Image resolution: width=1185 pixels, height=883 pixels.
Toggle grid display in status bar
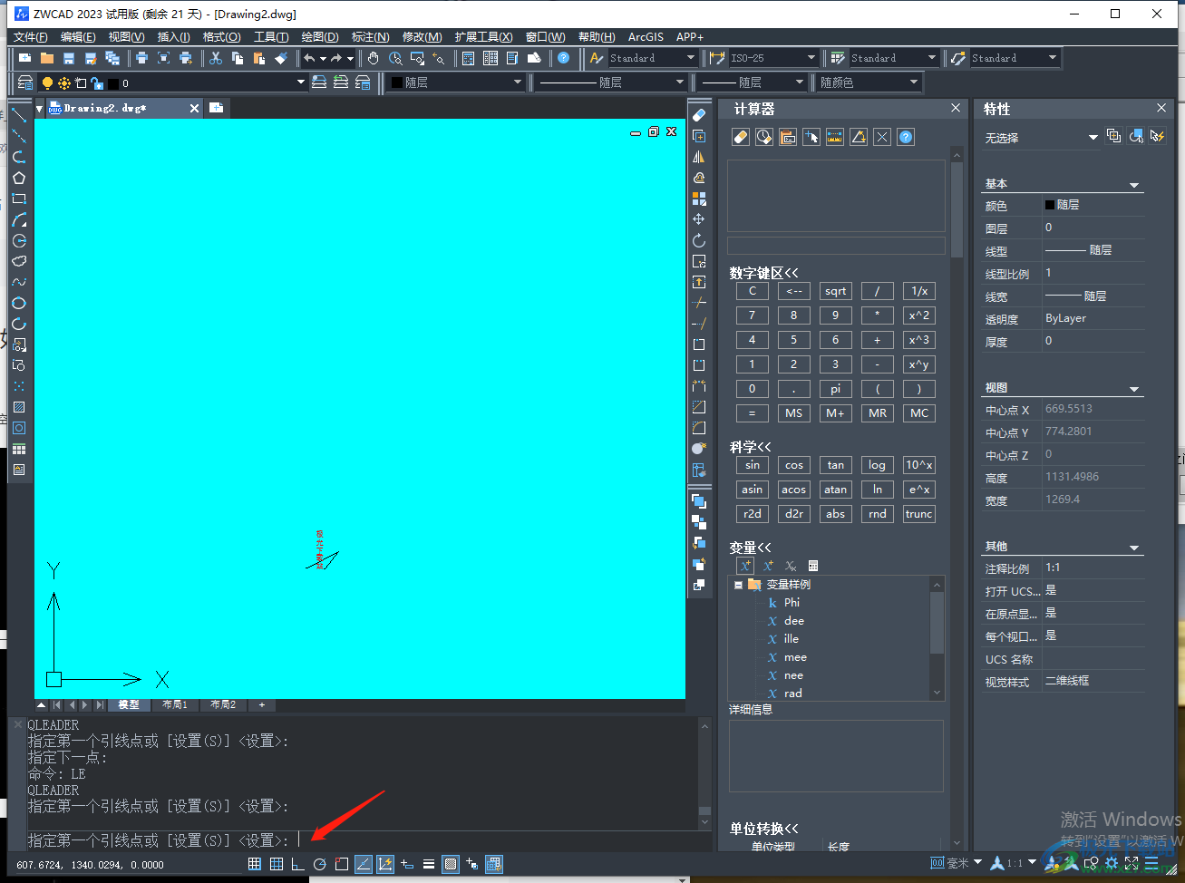coord(277,864)
